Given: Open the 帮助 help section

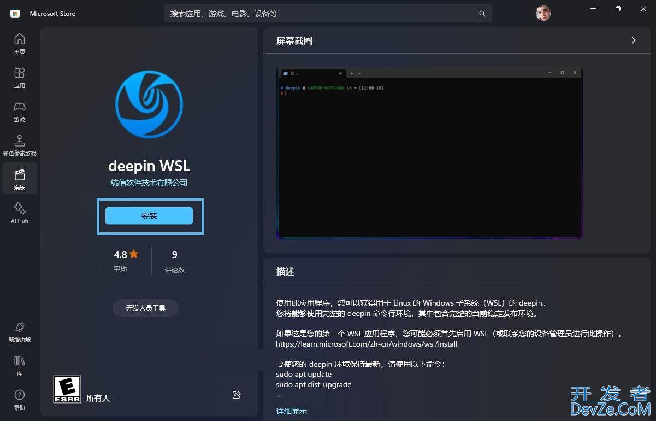Looking at the screenshot, I should [x=20, y=400].
